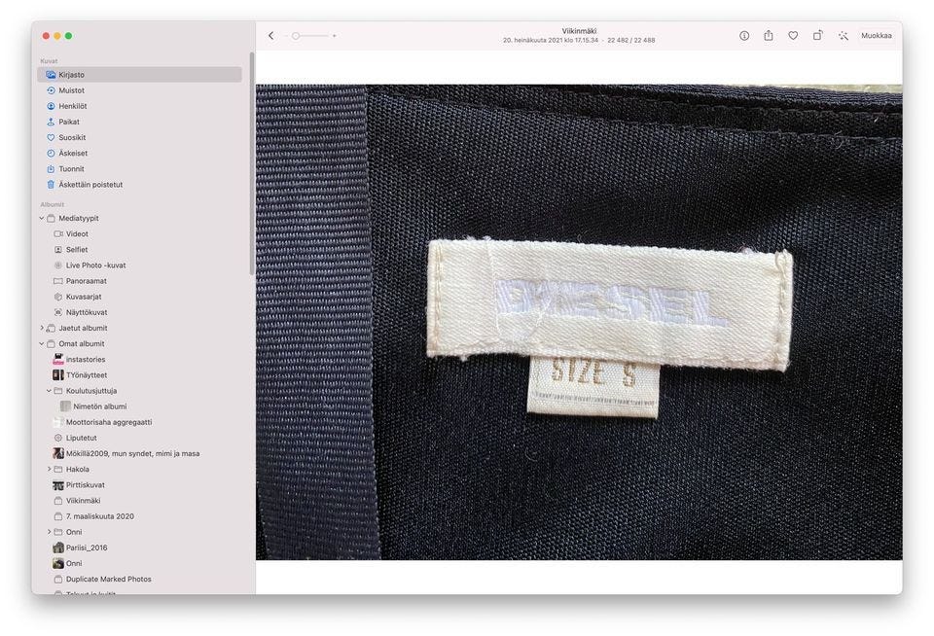The height and width of the screenshot is (636, 934).
Task: Auto-enhance photo with magic wand icon
Action: [843, 36]
